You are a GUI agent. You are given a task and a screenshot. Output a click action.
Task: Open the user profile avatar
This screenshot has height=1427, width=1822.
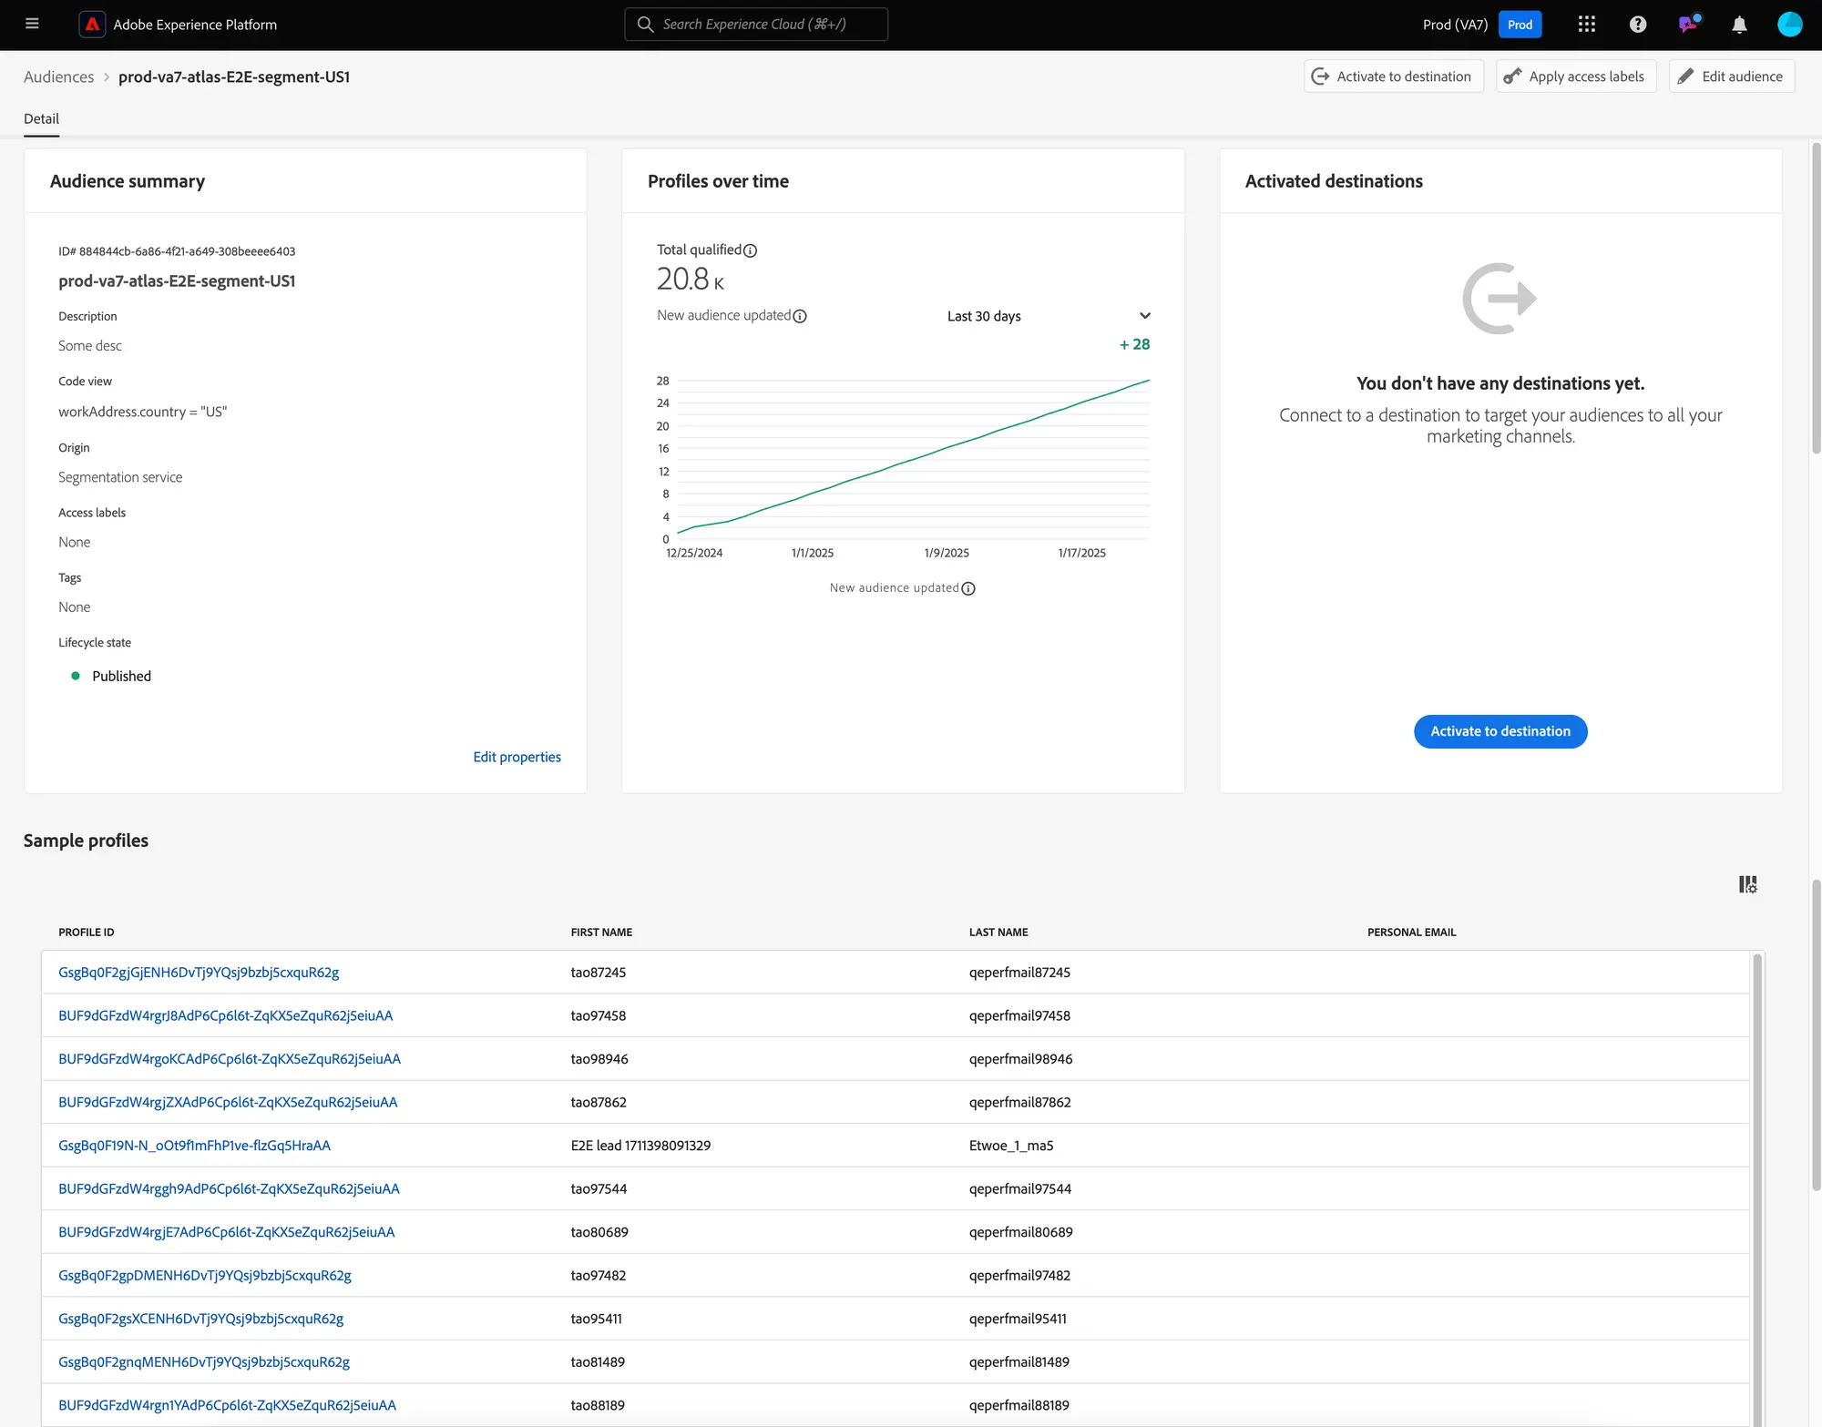click(1790, 25)
